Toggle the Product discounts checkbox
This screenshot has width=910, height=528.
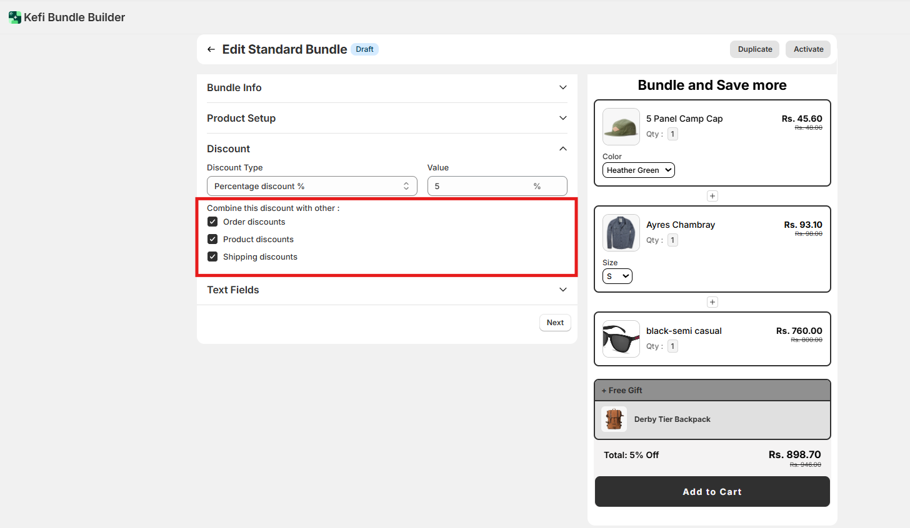click(x=212, y=239)
